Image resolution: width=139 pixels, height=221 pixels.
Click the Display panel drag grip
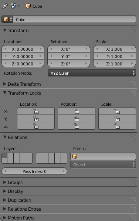[133, 191]
